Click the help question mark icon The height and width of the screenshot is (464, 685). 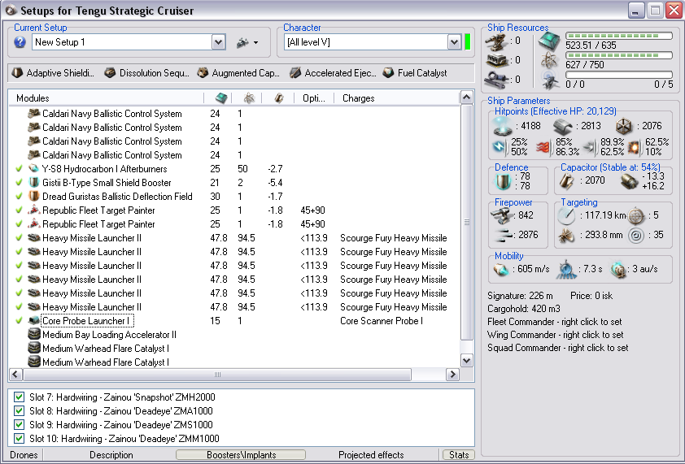(x=20, y=42)
